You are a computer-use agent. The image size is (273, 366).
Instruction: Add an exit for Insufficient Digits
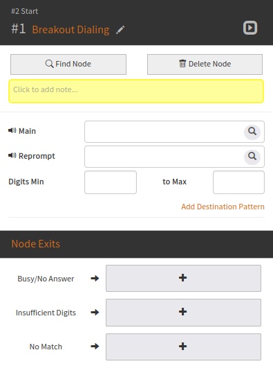[183, 313]
